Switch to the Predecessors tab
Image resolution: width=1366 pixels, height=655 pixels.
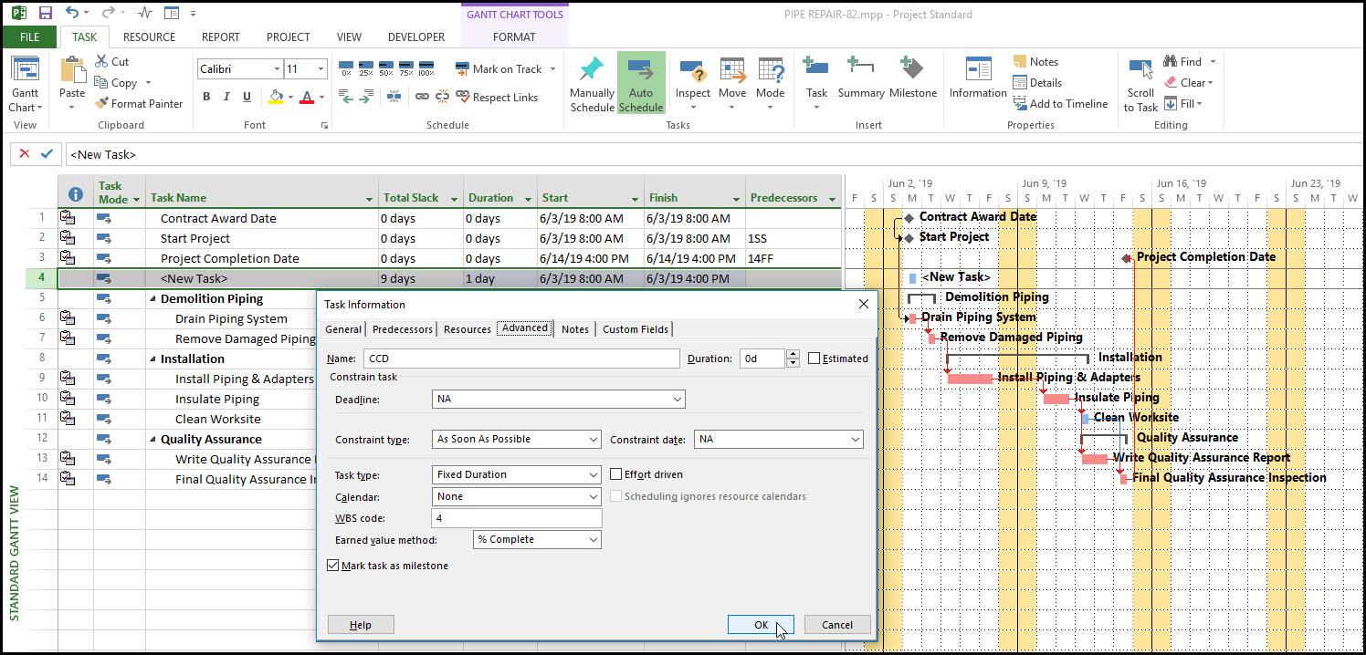pos(403,329)
